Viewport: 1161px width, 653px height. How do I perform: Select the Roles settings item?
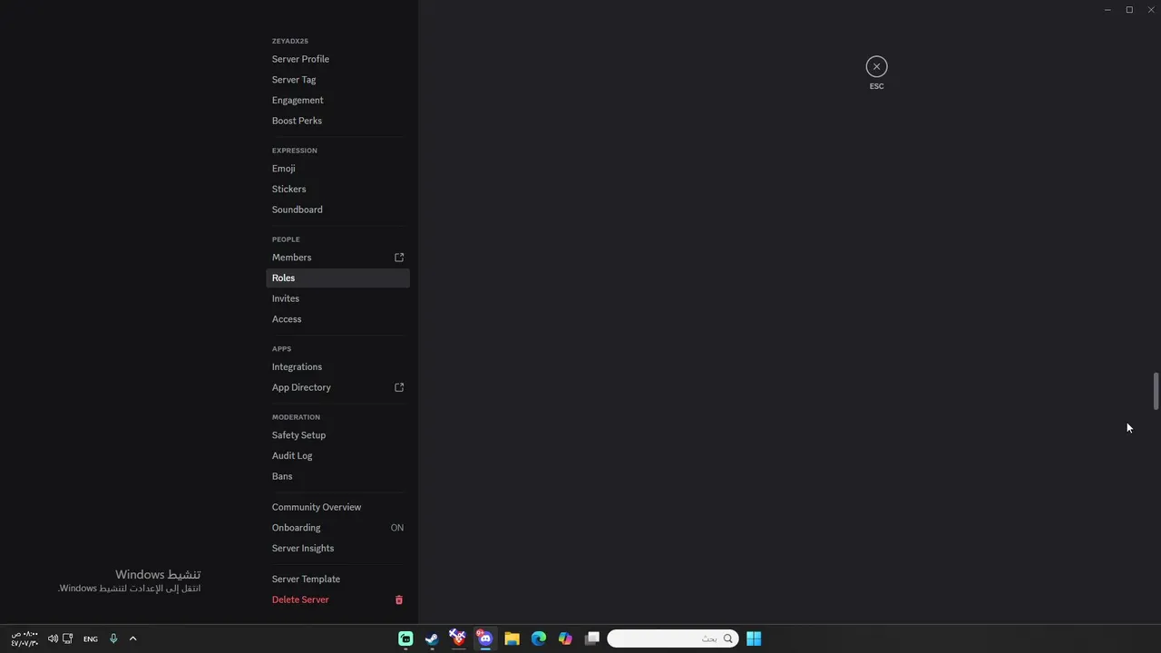pos(337,278)
